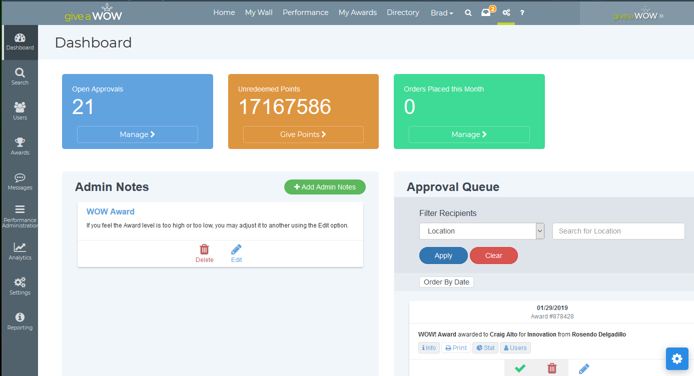Click Give Points under Unredeemed Points
The height and width of the screenshot is (376, 694).
303,134
